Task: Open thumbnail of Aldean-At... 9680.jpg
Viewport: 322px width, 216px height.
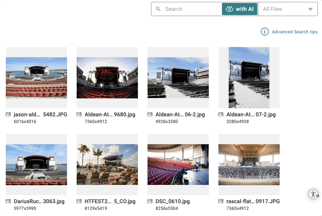Action: click(x=107, y=78)
